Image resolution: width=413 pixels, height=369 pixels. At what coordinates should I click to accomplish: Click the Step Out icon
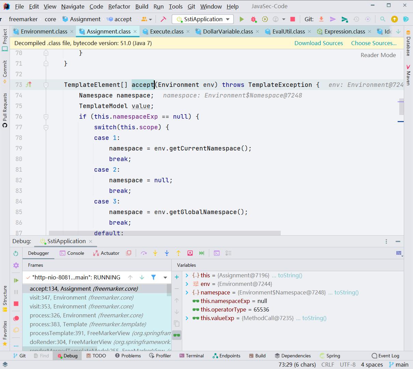tap(178, 253)
